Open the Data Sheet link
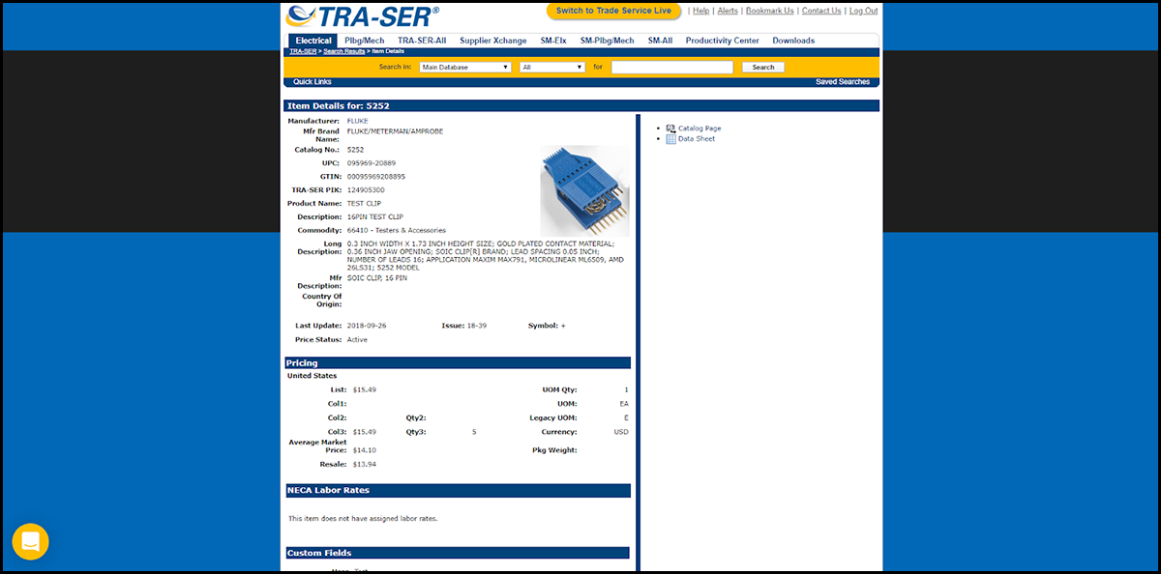The width and height of the screenshot is (1161, 574). click(697, 139)
